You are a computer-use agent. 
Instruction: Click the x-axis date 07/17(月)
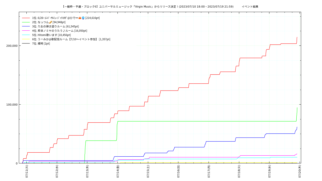tap(209, 171)
